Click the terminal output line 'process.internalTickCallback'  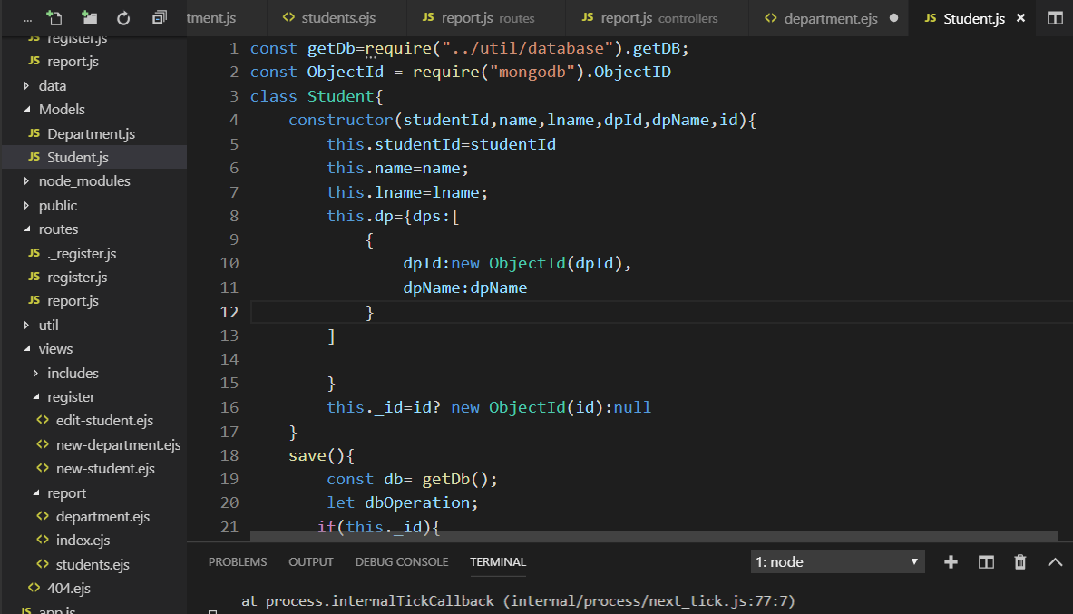[380, 601]
